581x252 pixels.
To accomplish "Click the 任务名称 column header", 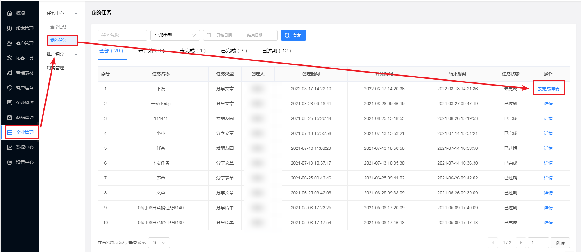I will point(161,74).
